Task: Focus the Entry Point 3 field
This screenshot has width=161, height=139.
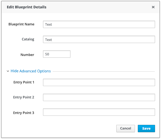Action: pyautogui.click(x=99, y=112)
